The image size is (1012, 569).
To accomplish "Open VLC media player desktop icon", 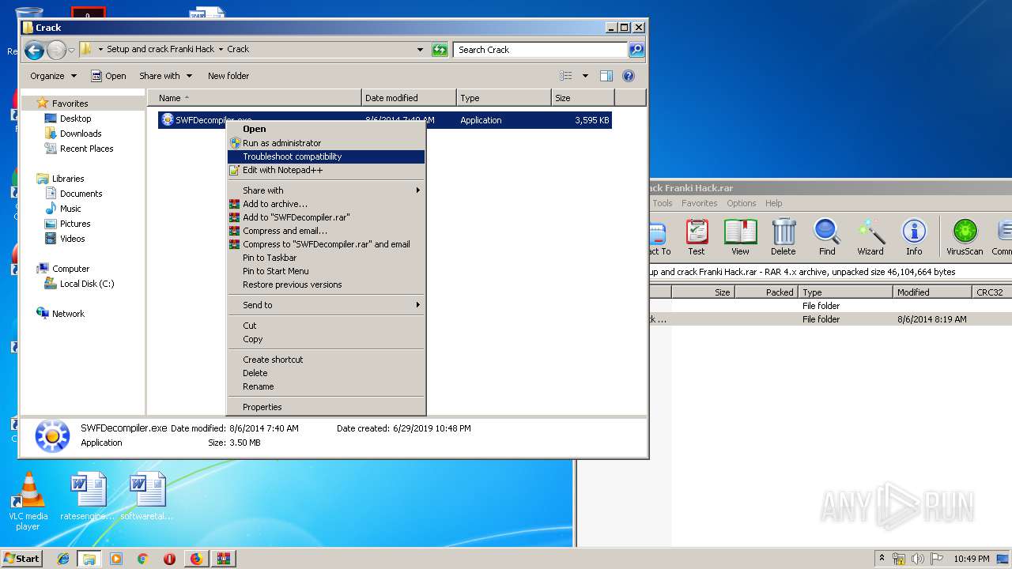I will click(28, 501).
